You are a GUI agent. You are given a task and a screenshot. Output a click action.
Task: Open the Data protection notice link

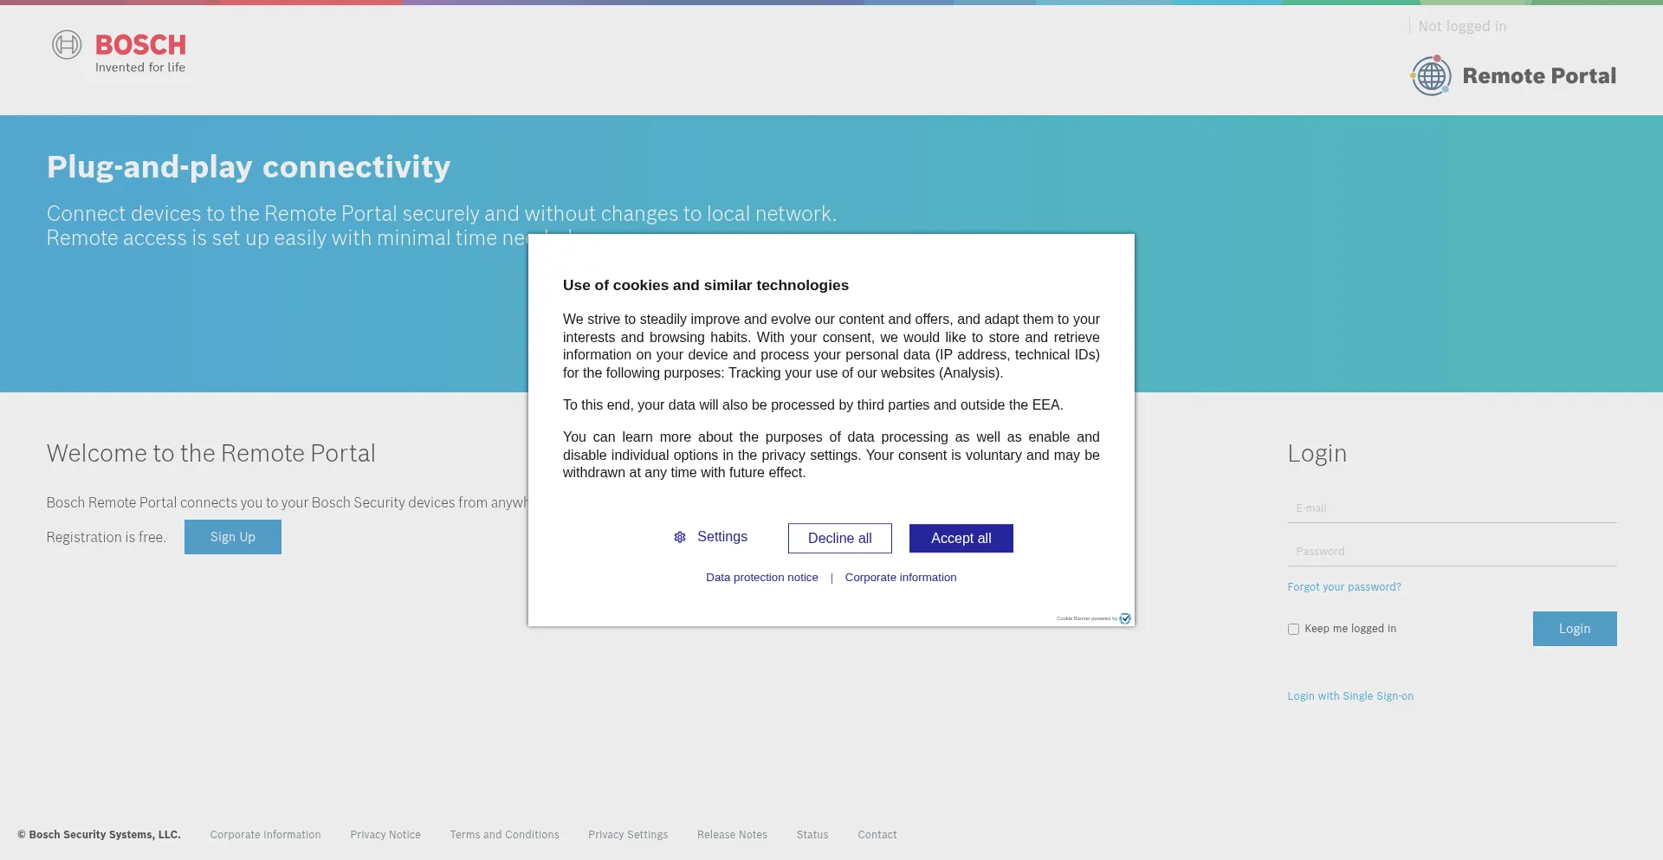coord(762,578)
